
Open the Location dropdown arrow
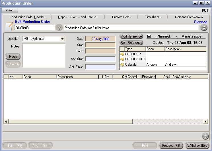tap(62, 39)
